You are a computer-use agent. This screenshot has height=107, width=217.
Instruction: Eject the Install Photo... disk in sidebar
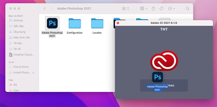[33, 72]
